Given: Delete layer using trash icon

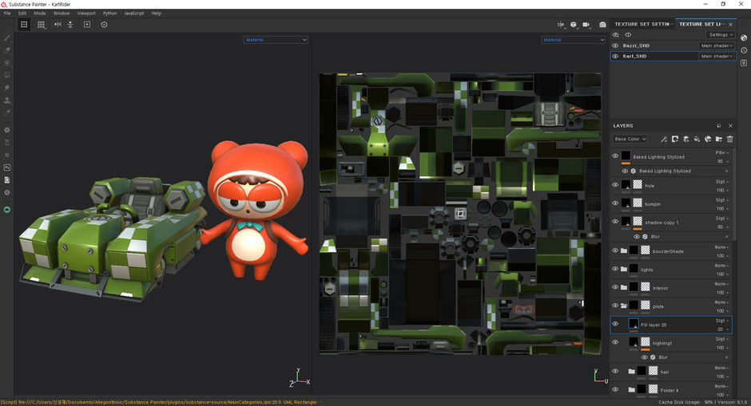Looking at the screenshot, I should pyautogui.click(x=729, y=139).
